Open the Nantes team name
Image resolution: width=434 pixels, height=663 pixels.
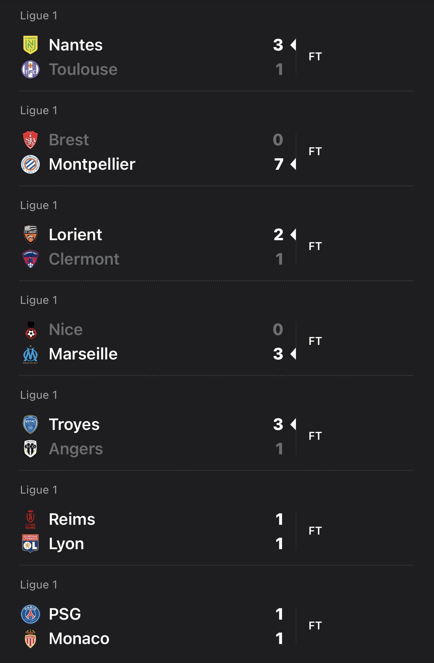[x=75, y=45]
